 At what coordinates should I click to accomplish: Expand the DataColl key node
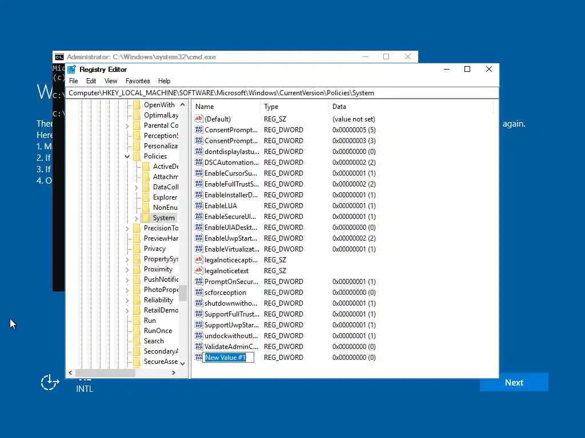(136, 187)
